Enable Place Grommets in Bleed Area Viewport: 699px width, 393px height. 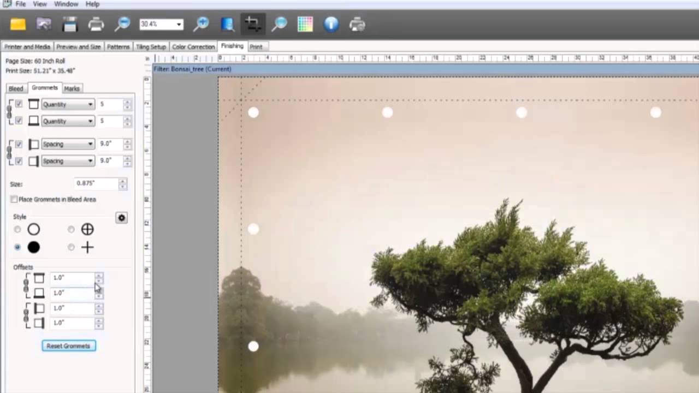click(x=14, y=199)
